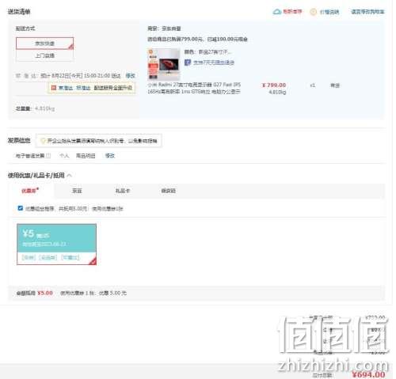
Task: Open the 领货码 tab
Action: click(x=169, y=191)
